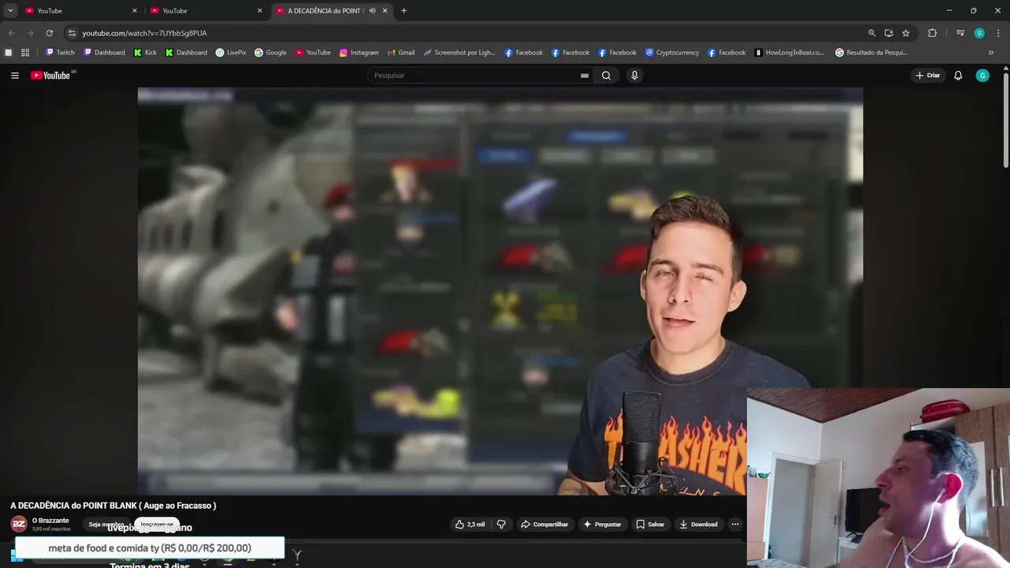Click the Seja membro button
Viewport: 1010px width, 568px height.
coord(105,525)
